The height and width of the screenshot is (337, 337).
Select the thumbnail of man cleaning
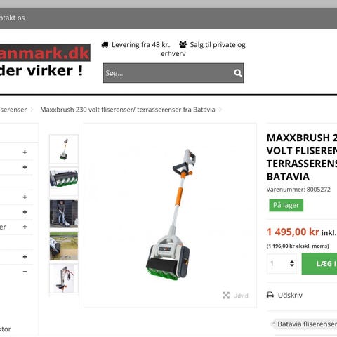click(x=64, y=214)
